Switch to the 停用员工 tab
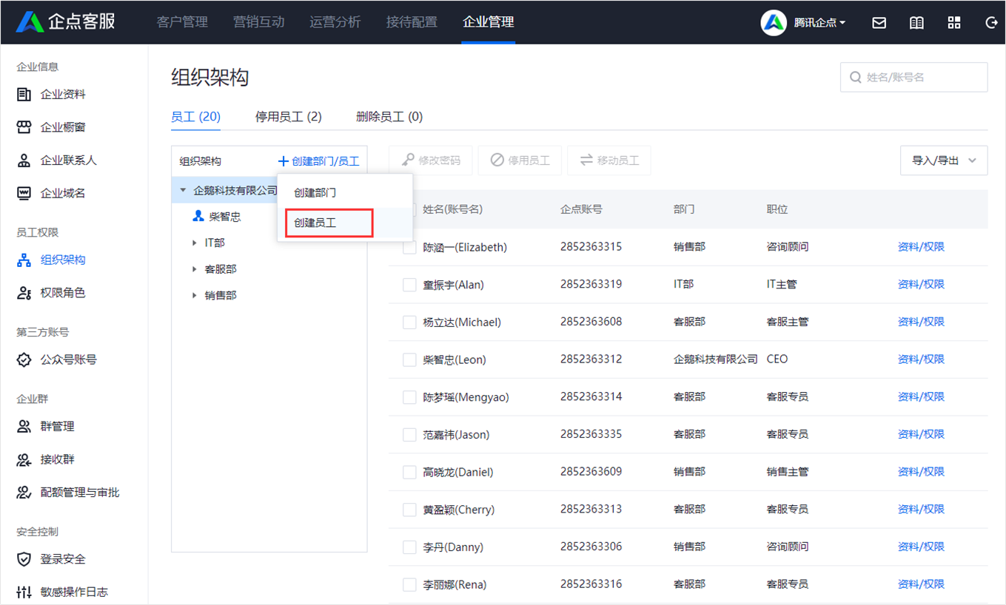The height and width of the screenshot is (605, 1006). coord(288,116)
